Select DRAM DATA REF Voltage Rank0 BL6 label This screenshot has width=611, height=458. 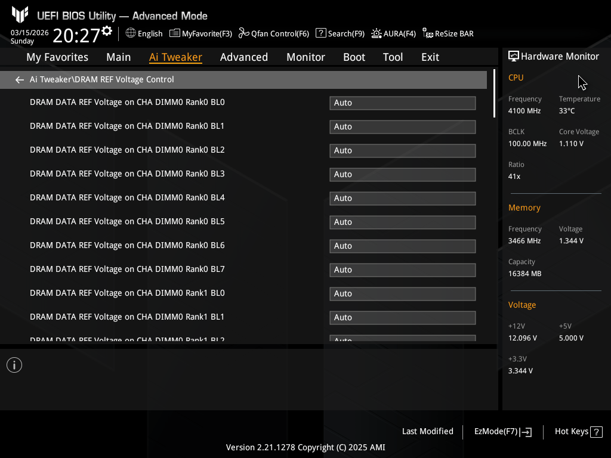127,246
